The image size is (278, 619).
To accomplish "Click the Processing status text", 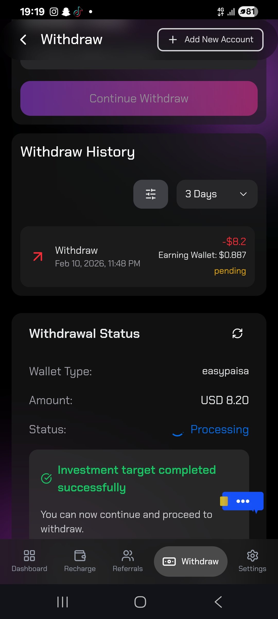I will [x=220, y=429].
